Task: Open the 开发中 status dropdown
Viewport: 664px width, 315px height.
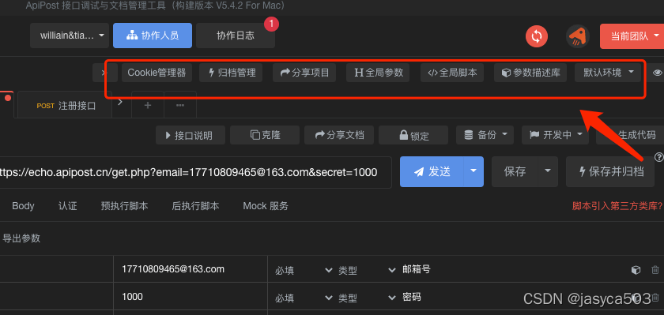Action: tap(555, 135)
